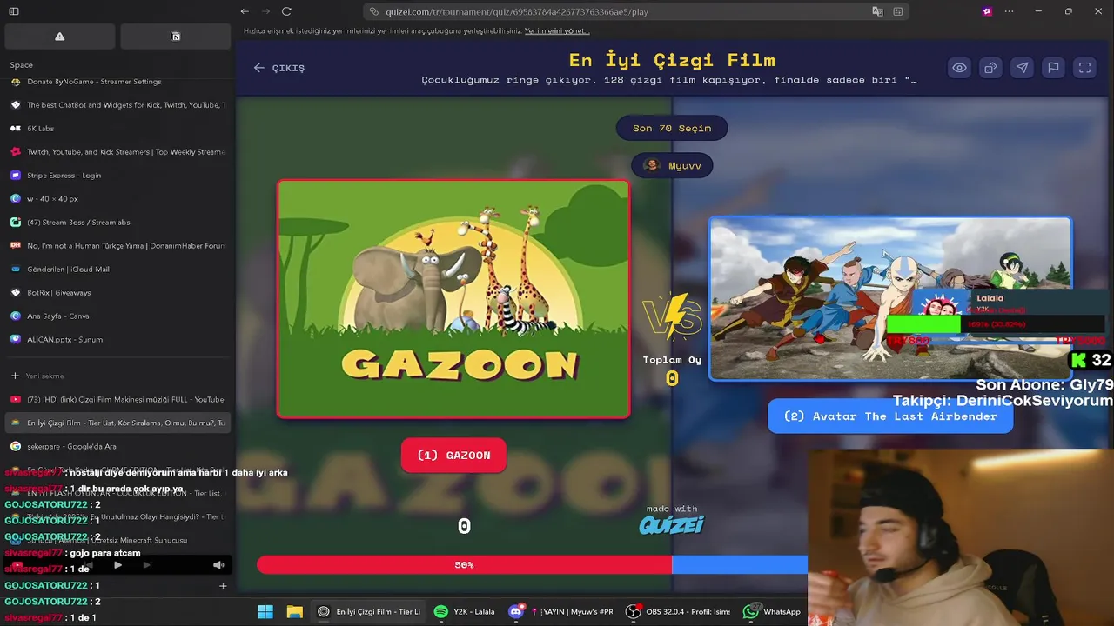The height and width of the screenshot is (626, 1114).
Task: Switch to Stream Boss / Streamlabs tab
Action: click(x=117, y=223)
